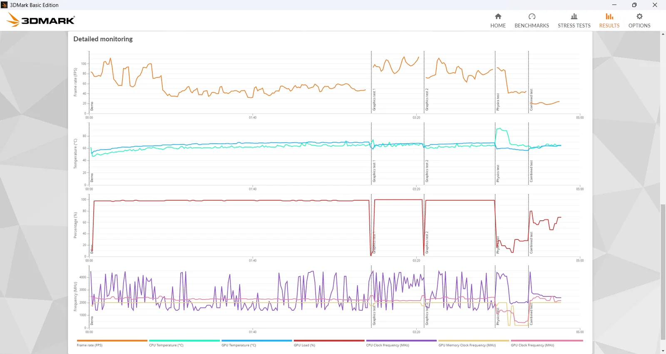The width and height of the screenshot is (666, 354).
Task: Toggle the CPU Clock Frequency legend series
Action: [x=402, y=343]
